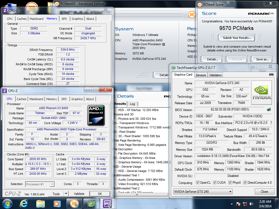Open Graphics tab in upper CPU-Z window
279x209 pixels.
(77, 19)
